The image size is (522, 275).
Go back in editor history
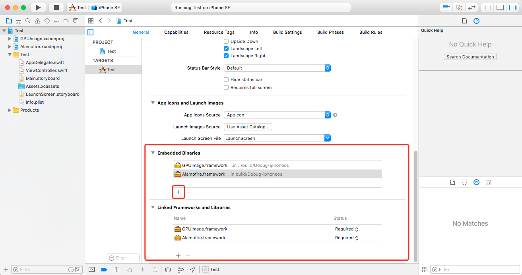tap(101, 21)
